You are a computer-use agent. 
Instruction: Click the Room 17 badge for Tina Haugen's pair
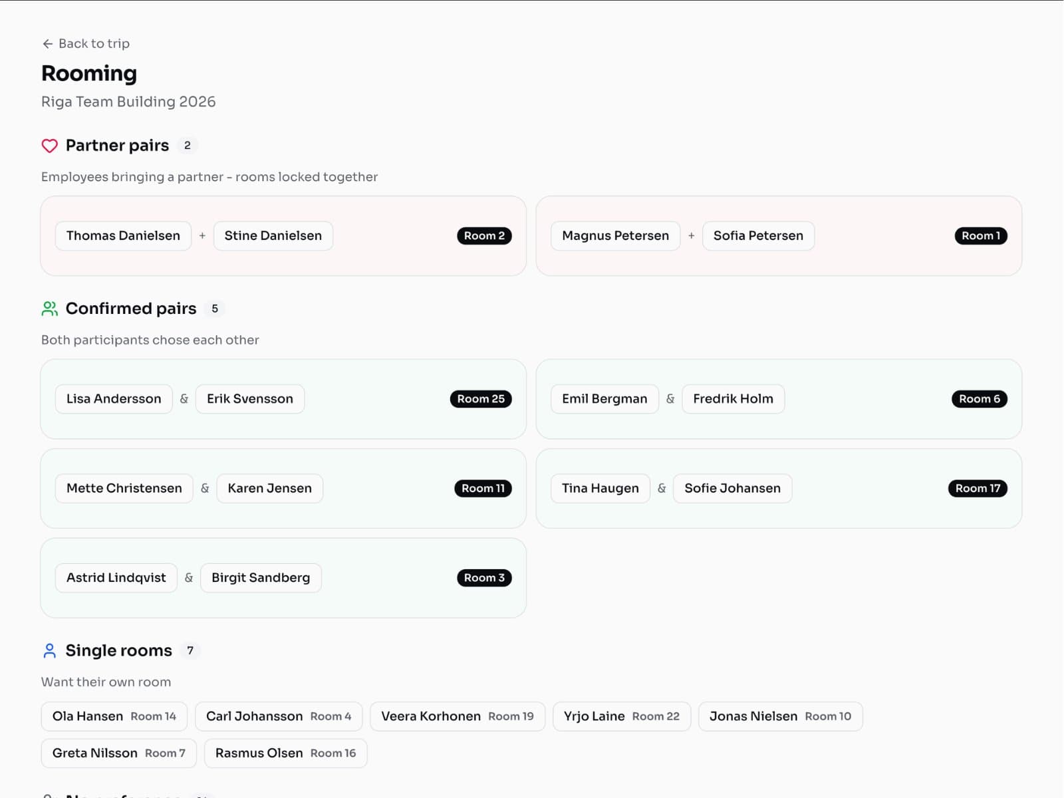977,488
